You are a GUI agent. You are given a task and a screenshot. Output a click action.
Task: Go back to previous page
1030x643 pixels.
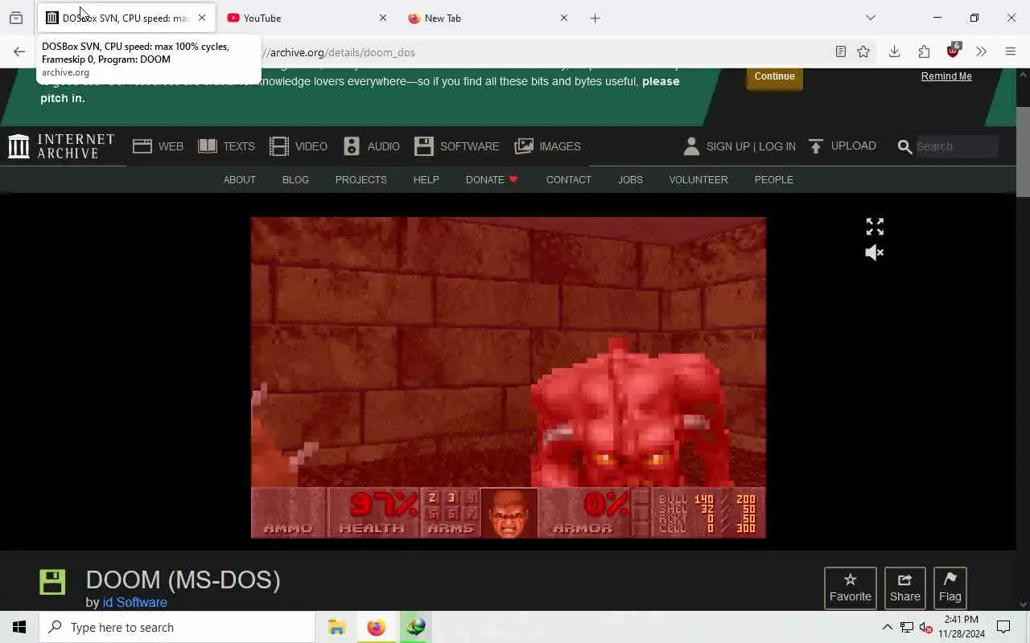coord(19,52)
